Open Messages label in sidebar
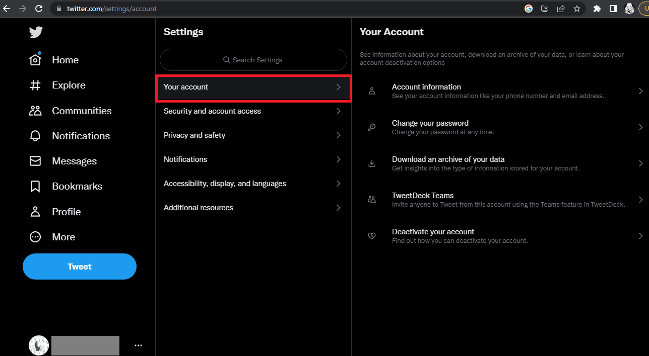The image size is (649, 356). point(75,161)
